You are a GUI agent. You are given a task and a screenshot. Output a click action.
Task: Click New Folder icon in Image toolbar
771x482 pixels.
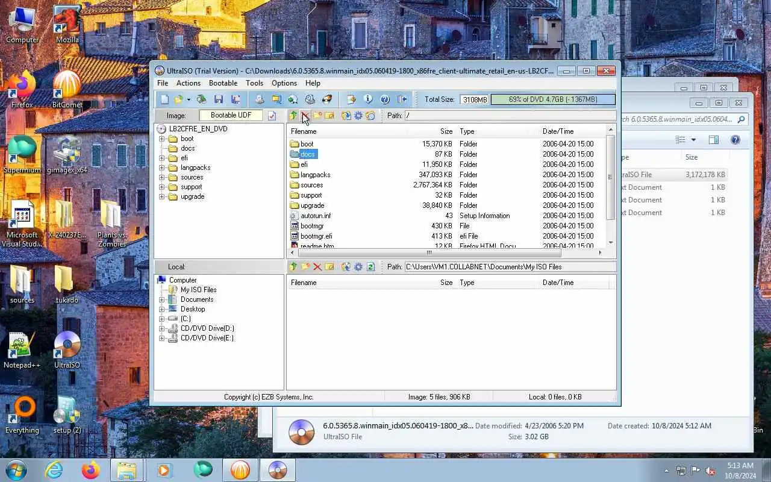(x=317, y=116)
